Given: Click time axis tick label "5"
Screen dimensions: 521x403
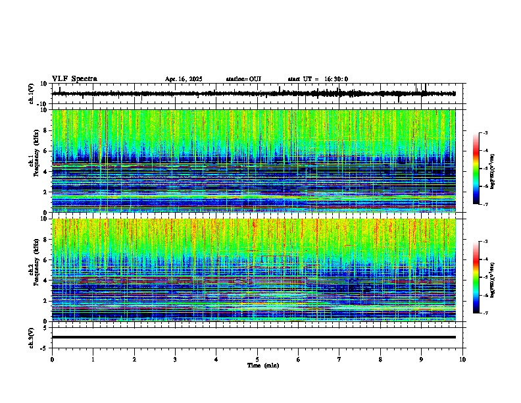Looking at the screenshot, I should (257, 360).
